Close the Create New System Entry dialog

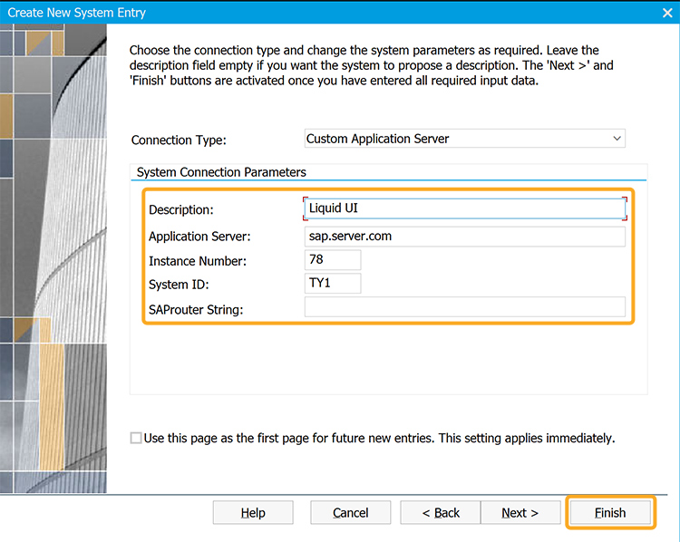(x=667, y=13)
